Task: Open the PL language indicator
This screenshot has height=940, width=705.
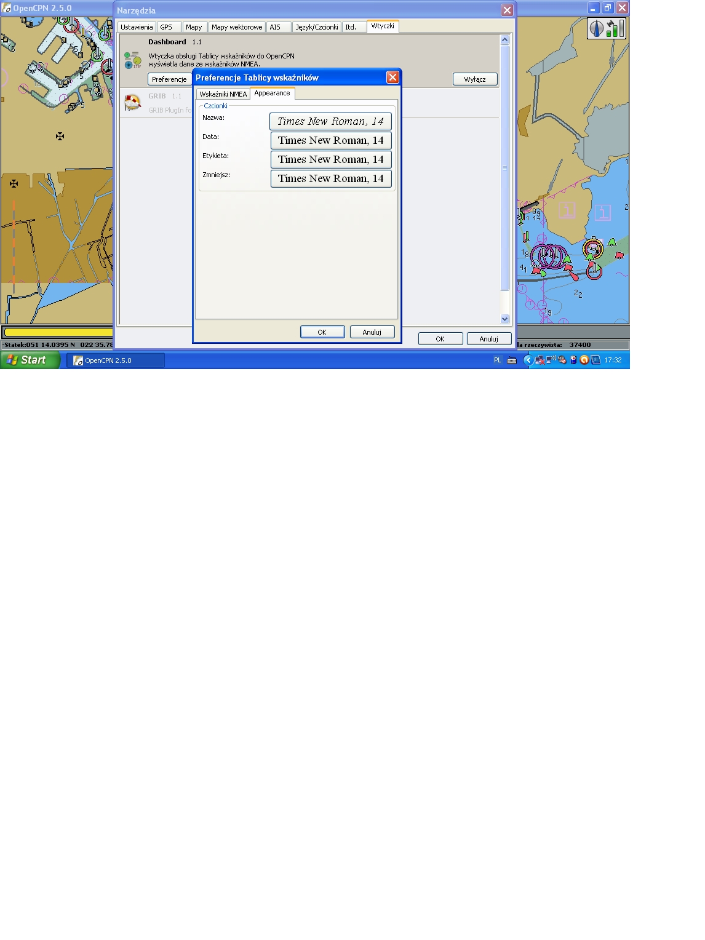Action: (x=498, y=360)
